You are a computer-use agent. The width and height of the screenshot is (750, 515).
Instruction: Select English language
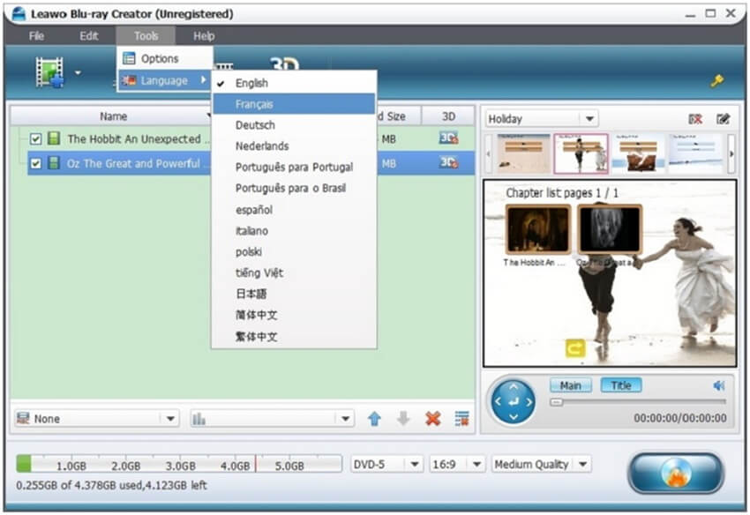click(x=294, y=83)
